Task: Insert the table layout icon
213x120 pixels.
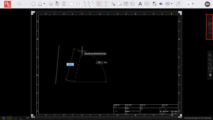Action: [x=126, y=4]
